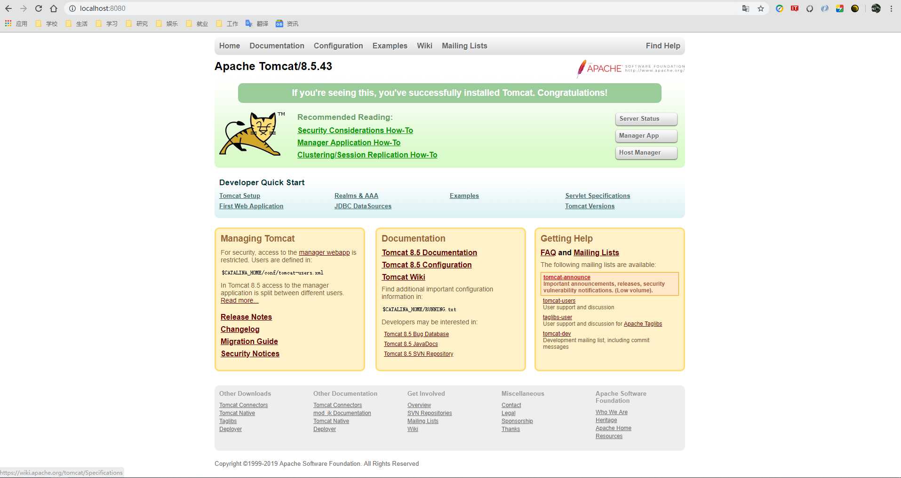
Task: Open the tomcat-users mailing list link
Action: [x=559, y=301]
